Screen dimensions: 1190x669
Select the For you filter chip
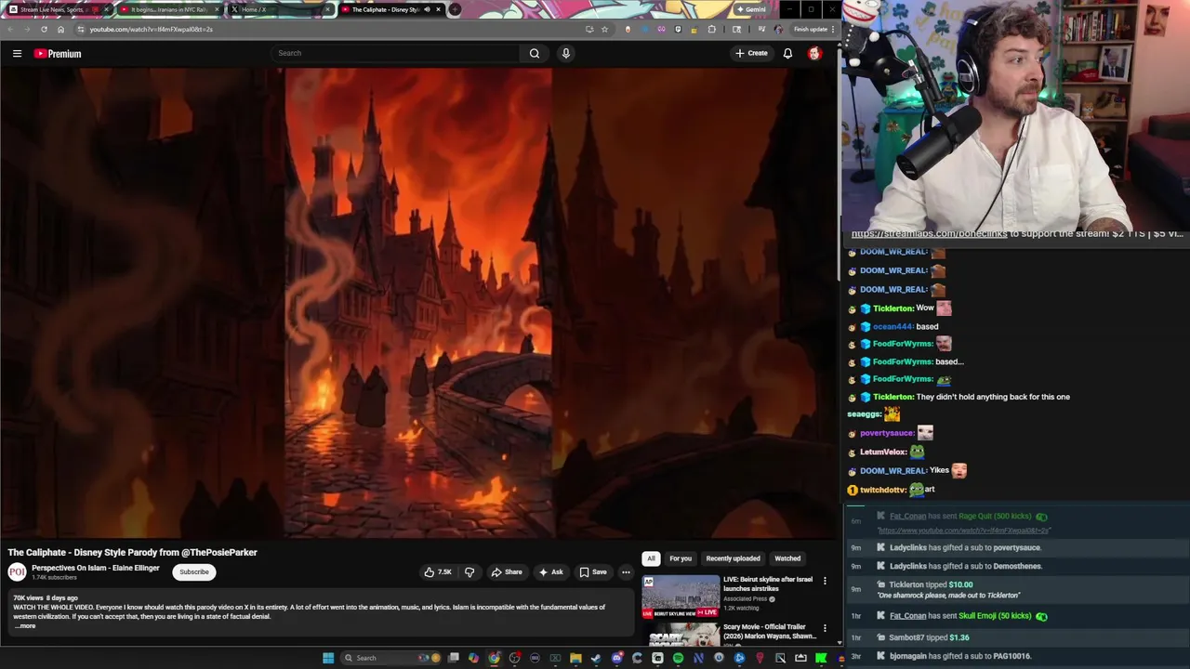681,558
